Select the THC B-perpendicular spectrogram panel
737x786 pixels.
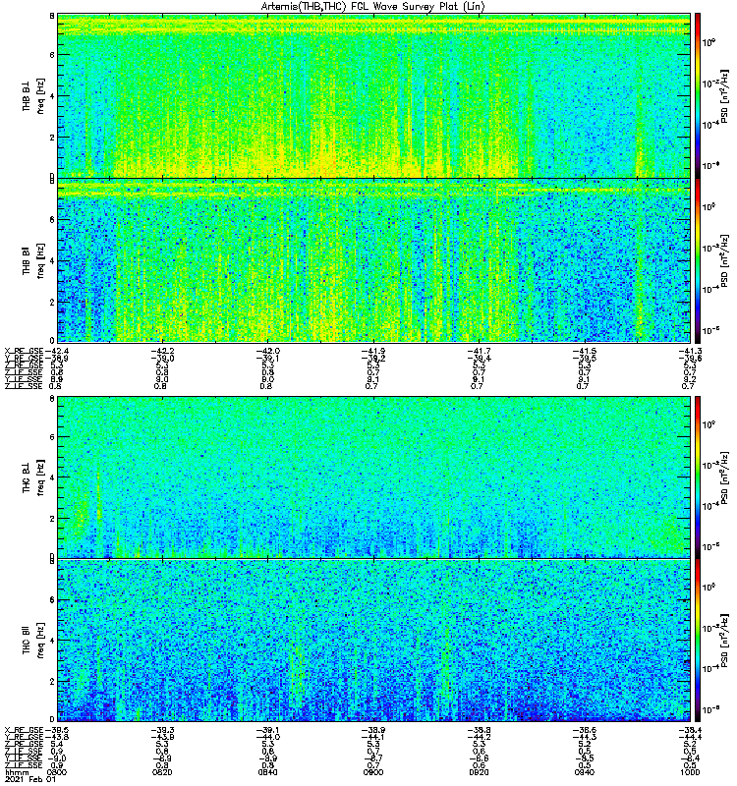point(374,477)
